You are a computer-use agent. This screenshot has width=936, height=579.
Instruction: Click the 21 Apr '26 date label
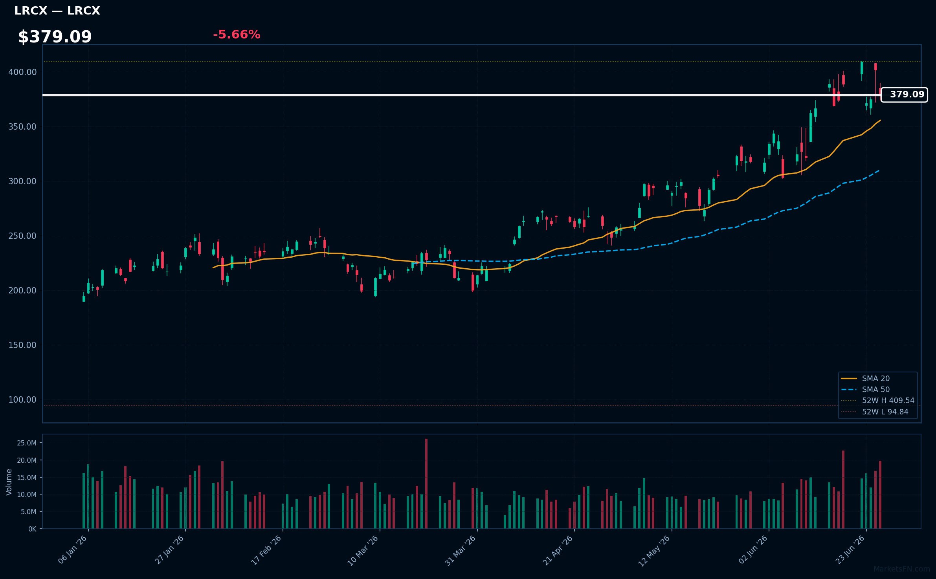pyautogui.click(x=558, y=550)
